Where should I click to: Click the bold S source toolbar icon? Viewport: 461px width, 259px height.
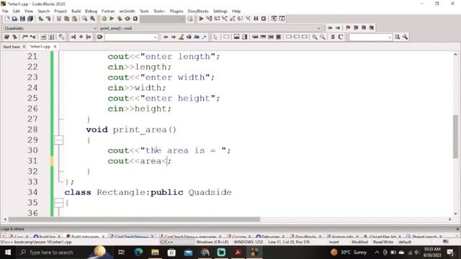(x=333, y=37)
